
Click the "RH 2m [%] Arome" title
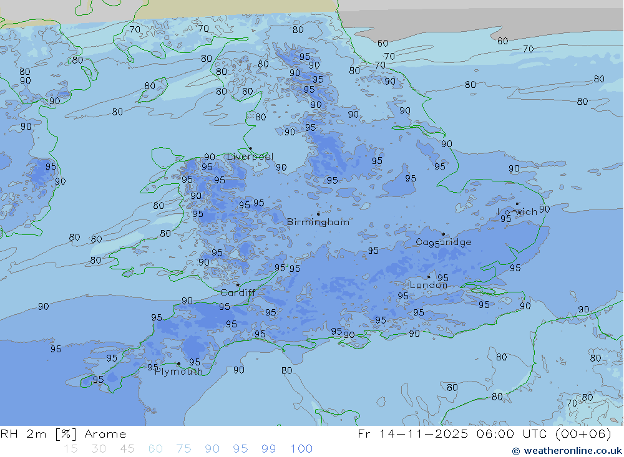tap(63, 434)
